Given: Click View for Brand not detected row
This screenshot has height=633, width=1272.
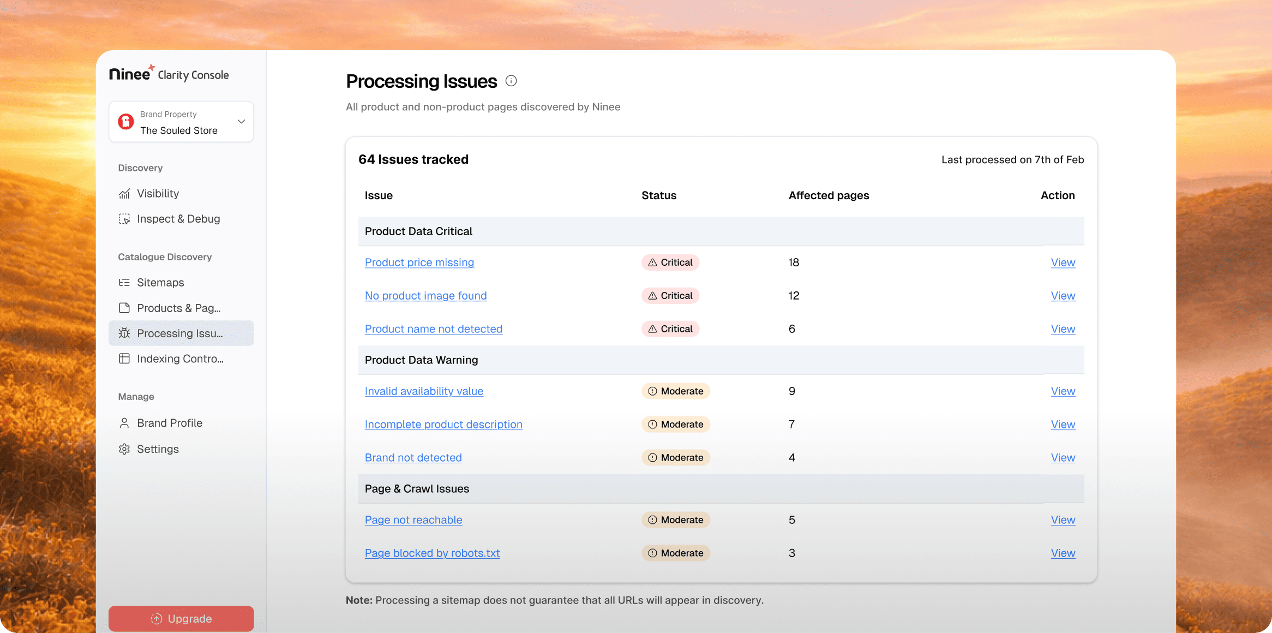Looking at the screenshot, I should (x=1063, y=458).
